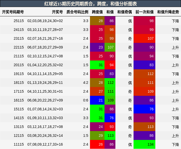The width and height of the screenshot is (181, 149).
Task: Select the 和值奇偶 column header
Action: click(x=124, y=12)
